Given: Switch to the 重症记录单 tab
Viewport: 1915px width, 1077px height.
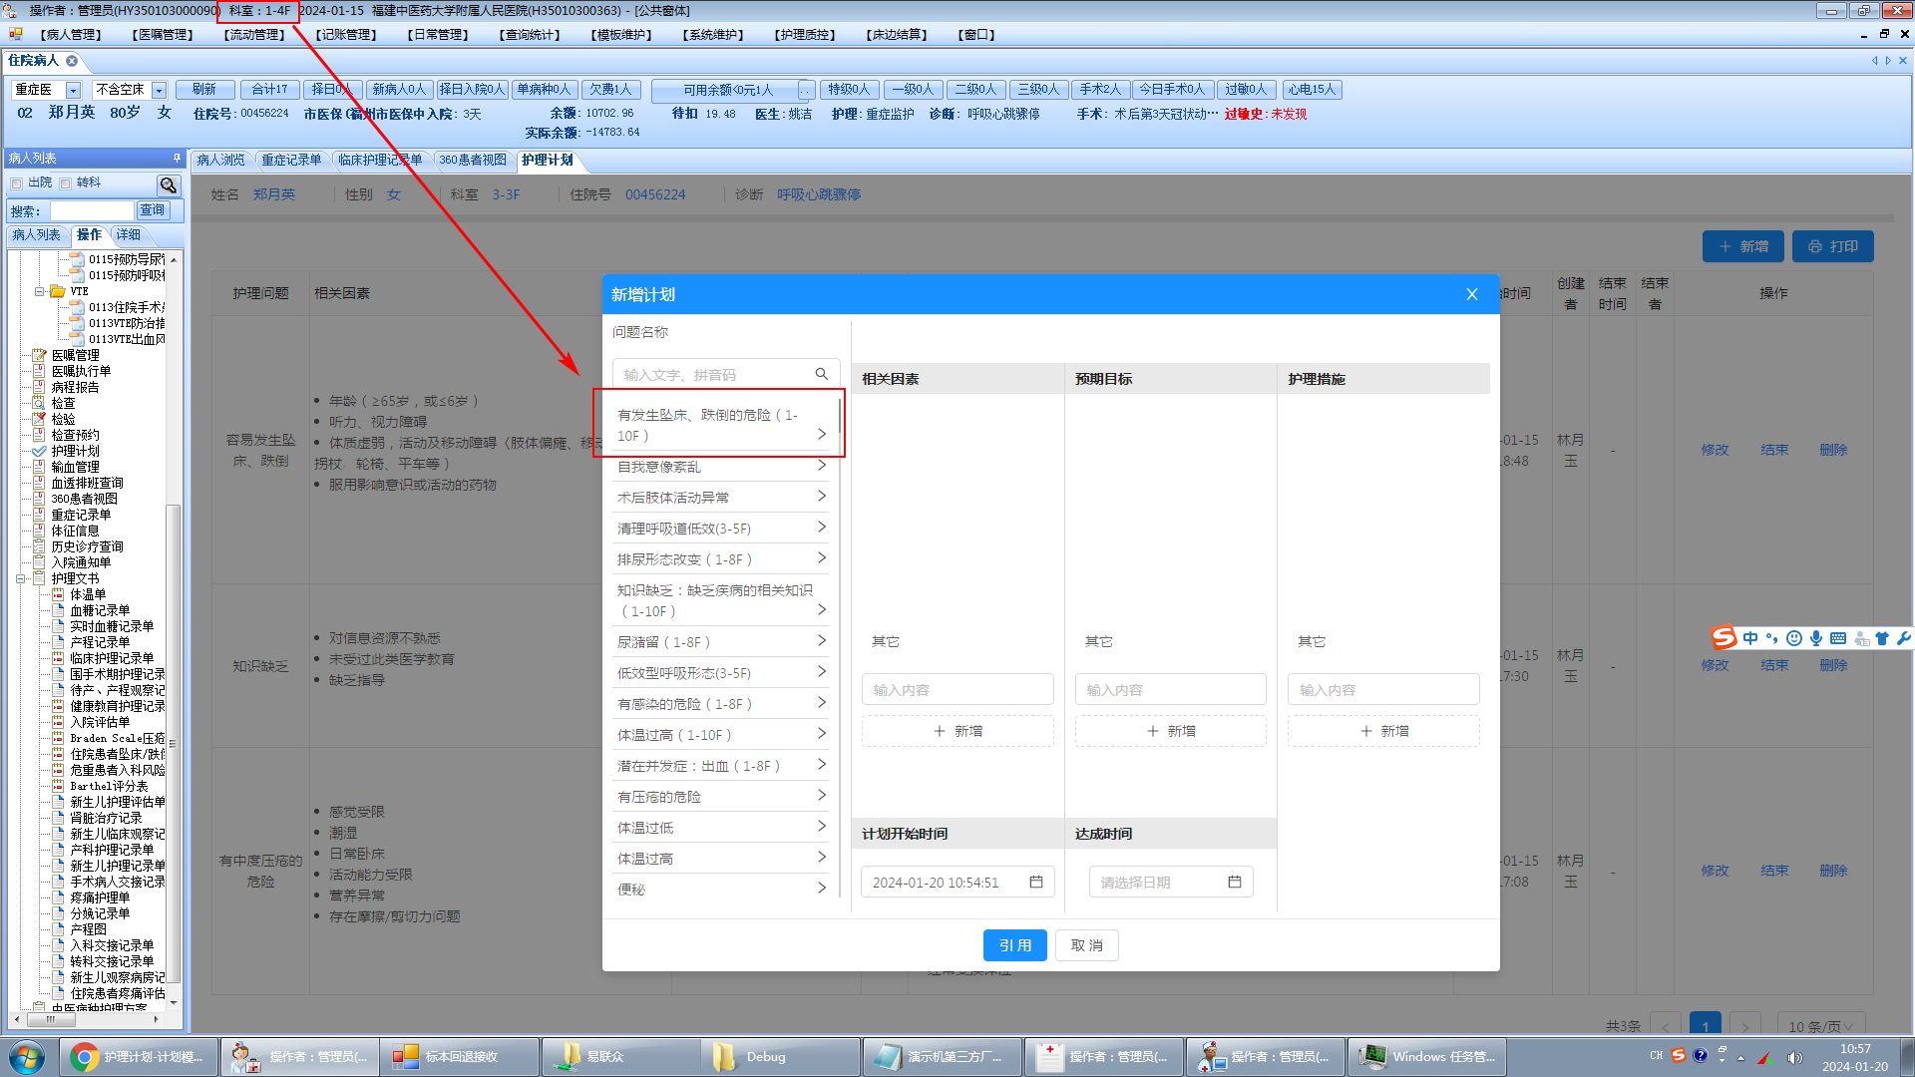Looking at the screenshot, I should click(x=291, y=160).
